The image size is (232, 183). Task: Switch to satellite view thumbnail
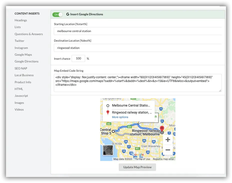[108, 150]
